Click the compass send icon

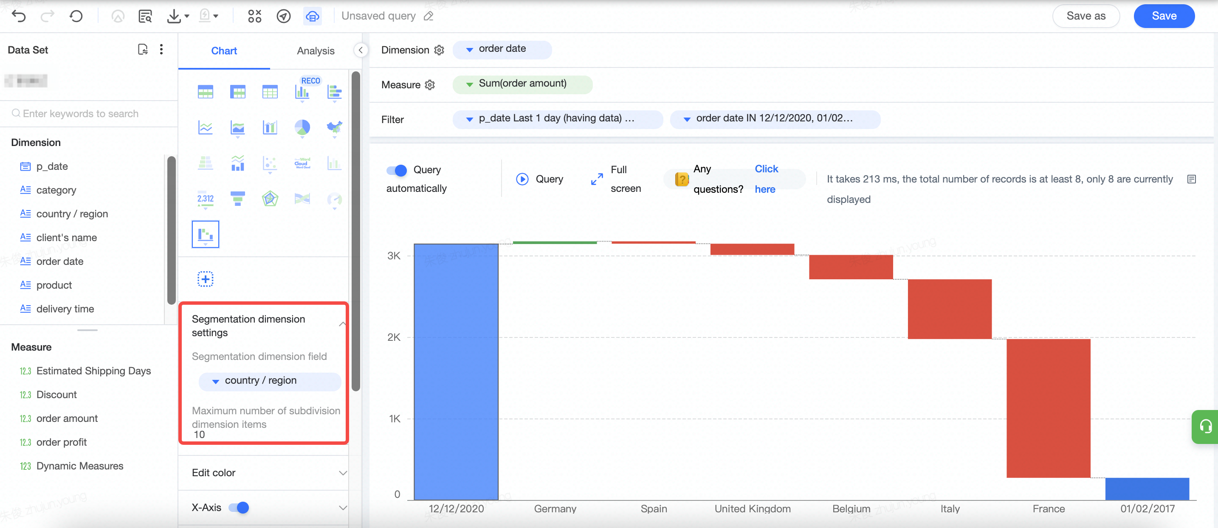[283, 17]
